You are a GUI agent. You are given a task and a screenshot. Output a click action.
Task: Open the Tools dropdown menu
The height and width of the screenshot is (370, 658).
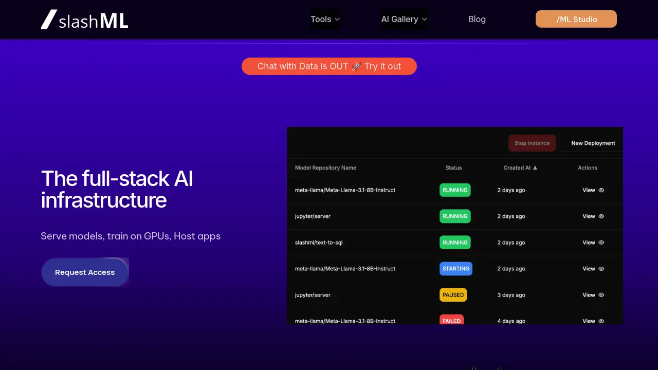coord(324,19)
